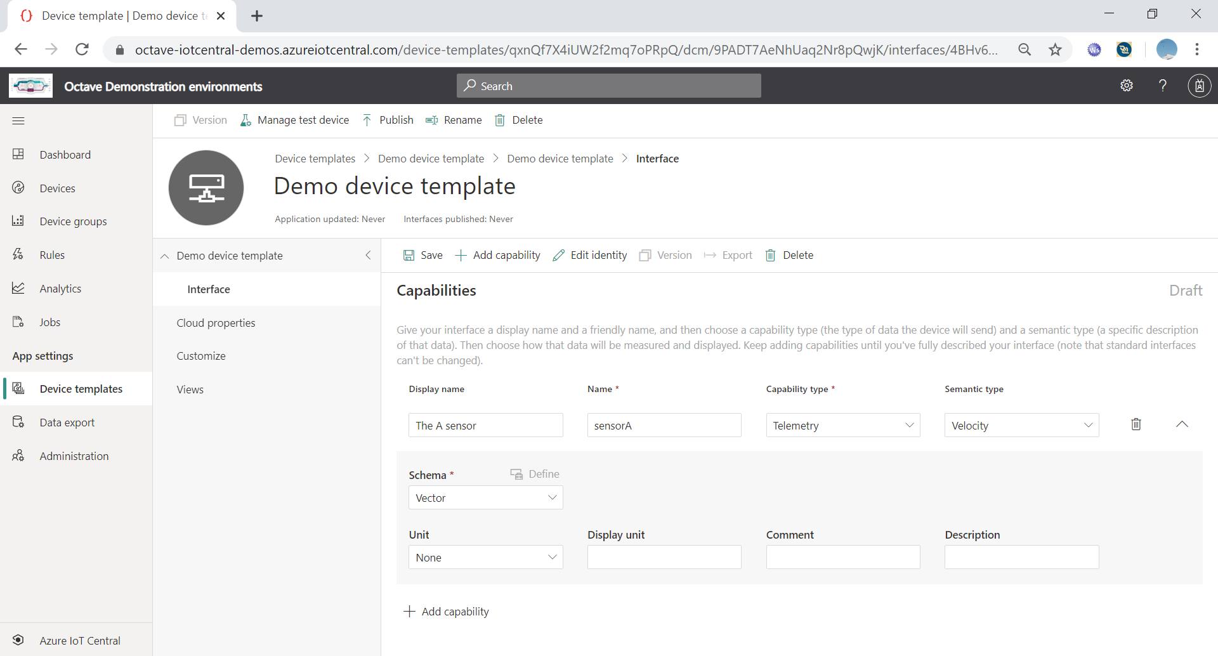Open Administration in sidebar
The image size is (1218, 656).
click(x=76, y=456)
